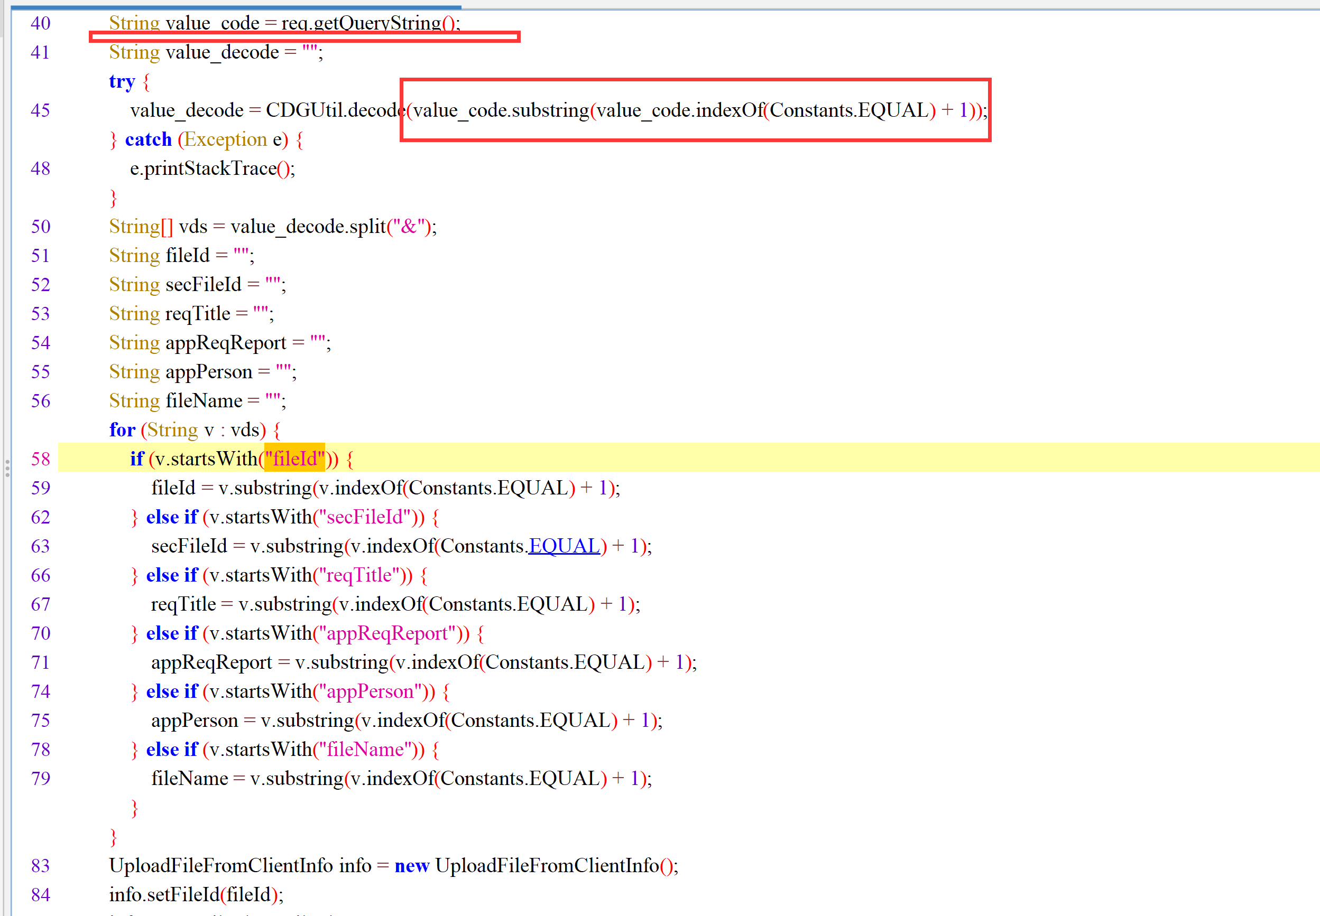This screenshot has width=1320, height=916.
Task: Click line number 48 in the gutter
Action: (x=41, y=169)
